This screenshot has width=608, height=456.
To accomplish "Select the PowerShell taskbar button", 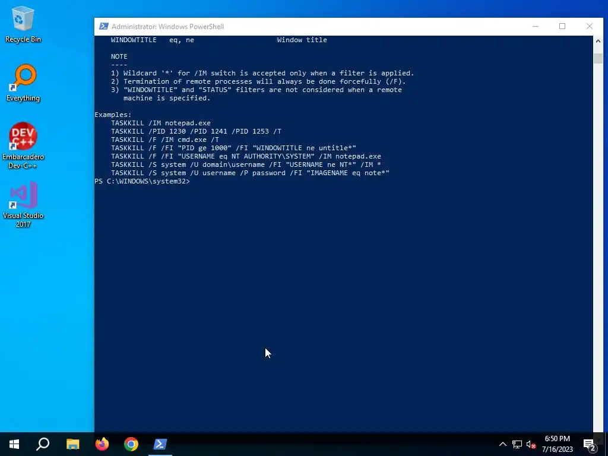I will pyautogui.click(x=160, y=444).
